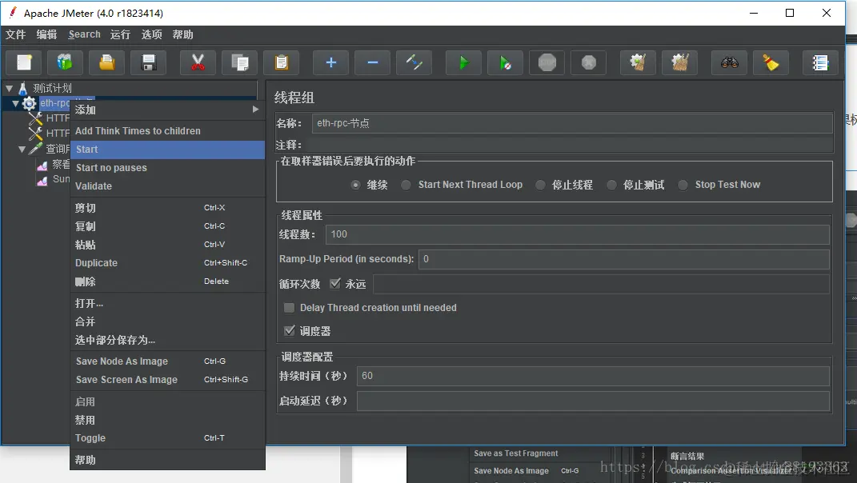
Task: Click the Reset Search brush icon
Action: tap(771, 62)
